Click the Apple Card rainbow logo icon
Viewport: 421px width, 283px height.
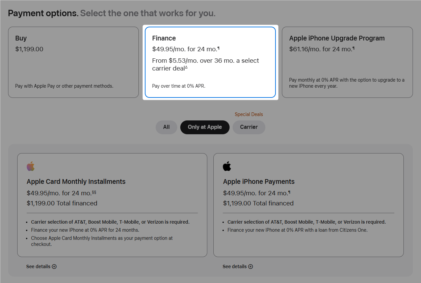pos(31,166)
